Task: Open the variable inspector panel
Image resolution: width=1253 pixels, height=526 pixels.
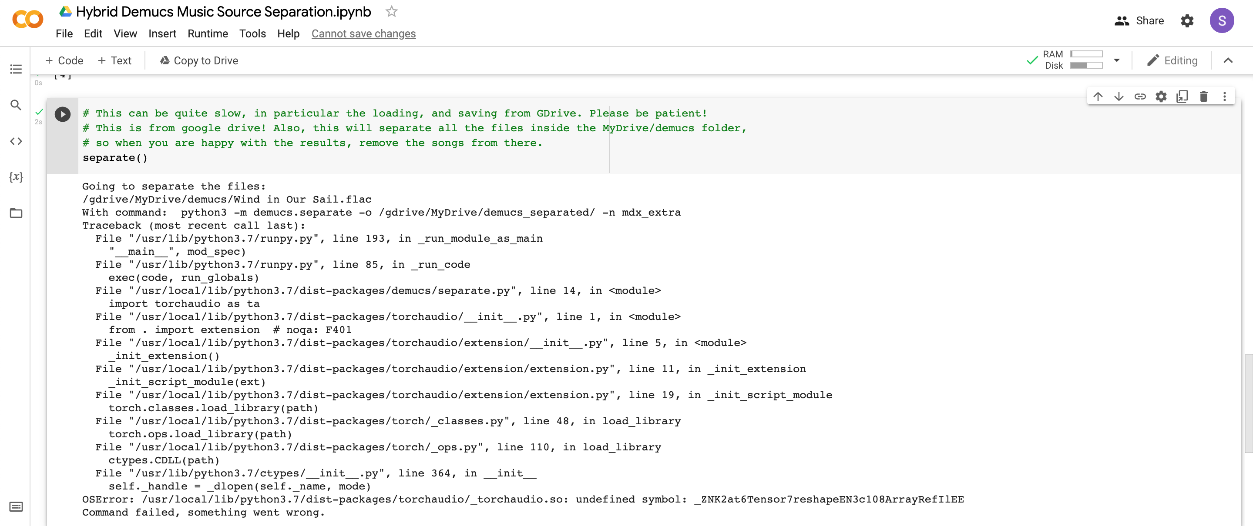Action: (x=16, y=177)
